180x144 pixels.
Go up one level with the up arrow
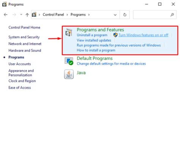coord(27,15)
